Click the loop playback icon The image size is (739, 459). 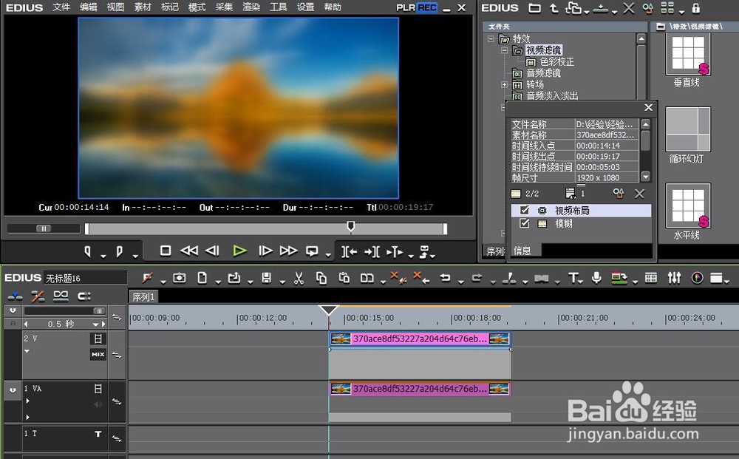(x=312, y=251)
